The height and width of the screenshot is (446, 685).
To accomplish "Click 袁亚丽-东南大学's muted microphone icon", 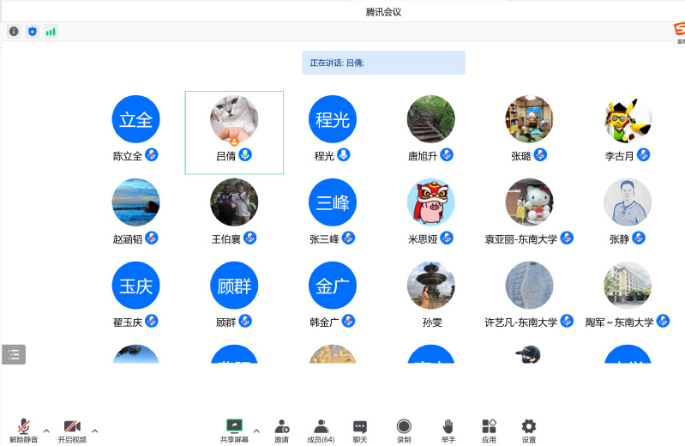I will (567, 238).
